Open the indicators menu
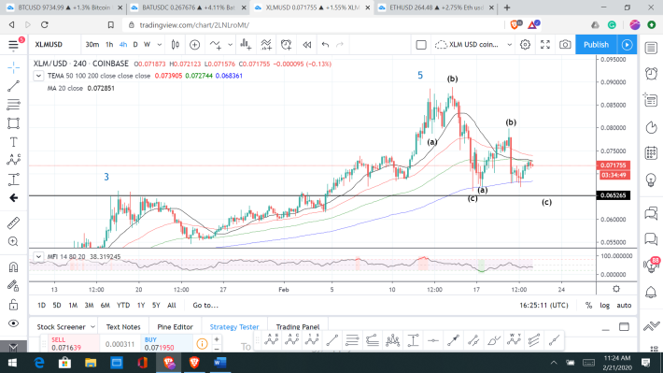Screen dimensions: 663x373 [x=216, y=45]
